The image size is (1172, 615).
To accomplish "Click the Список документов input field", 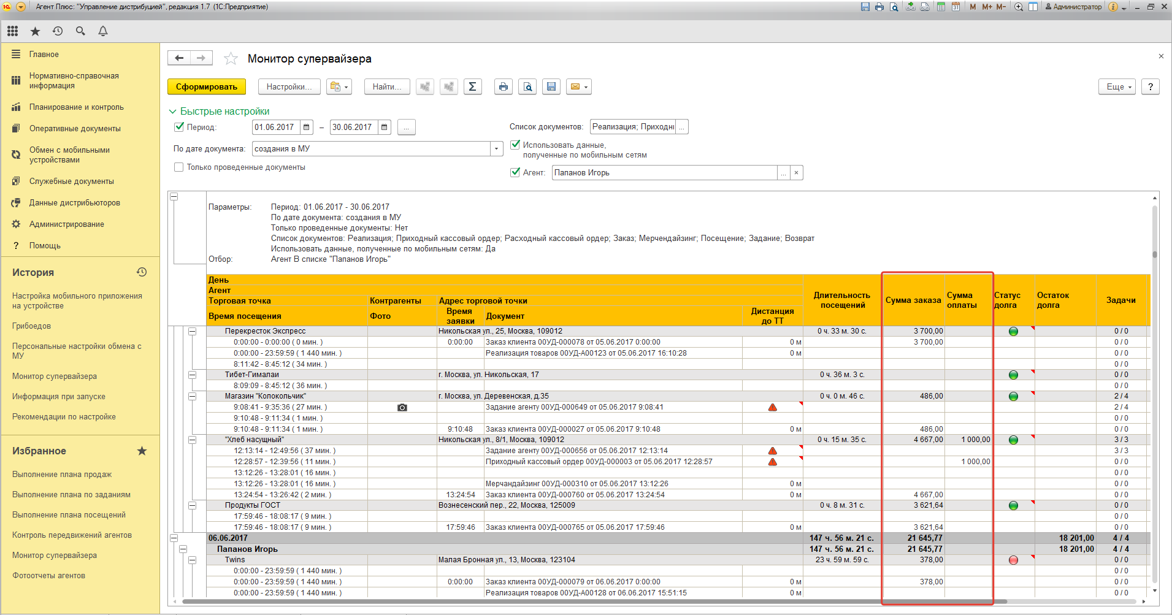I will pyautogui.click(x=633, y=126).
